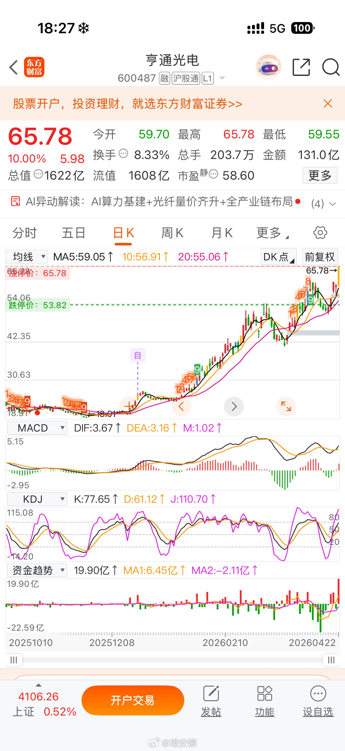Expand the stock code dropdown arrow
The width and height of the screenshot is (345, 751).
tap(222, 78)
